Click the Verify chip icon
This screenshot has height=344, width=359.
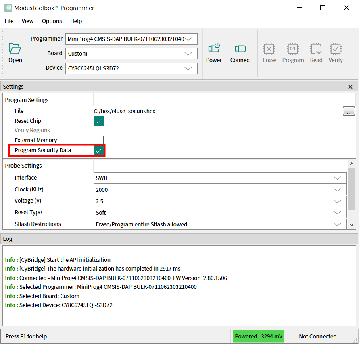(335, 49)
